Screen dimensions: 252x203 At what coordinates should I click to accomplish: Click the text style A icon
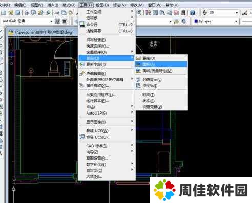pyautogui.click(x=204, y=13)
